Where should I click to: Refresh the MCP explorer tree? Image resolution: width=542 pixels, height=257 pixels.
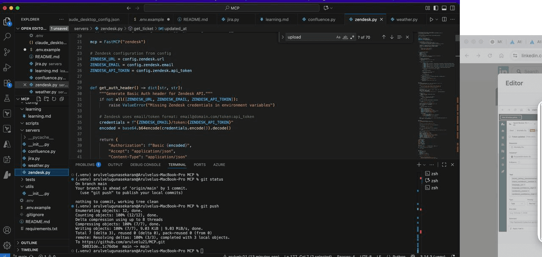click(x=54, y=99)
